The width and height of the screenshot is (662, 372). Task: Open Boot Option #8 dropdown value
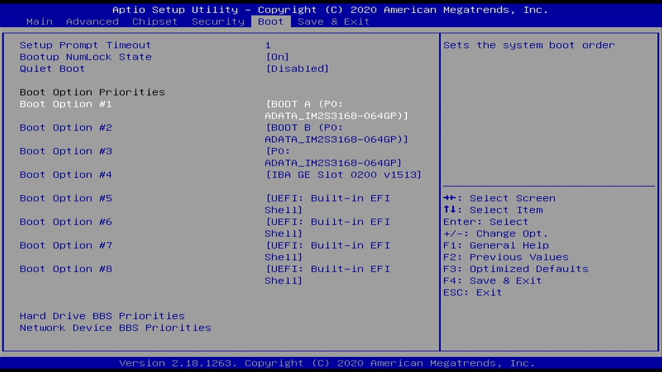(x=328, y=275)
